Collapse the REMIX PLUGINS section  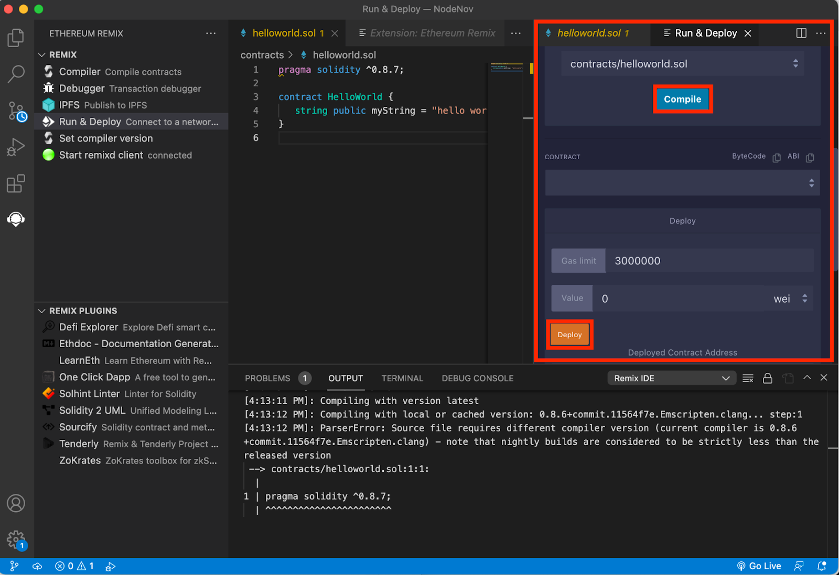coord(42,311)
